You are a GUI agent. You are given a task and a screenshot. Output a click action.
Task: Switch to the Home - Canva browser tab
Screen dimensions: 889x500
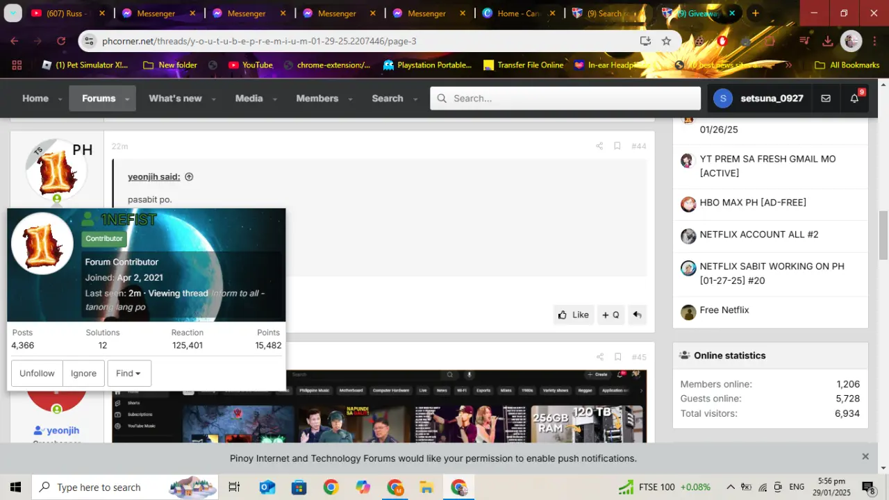point(519,13)
